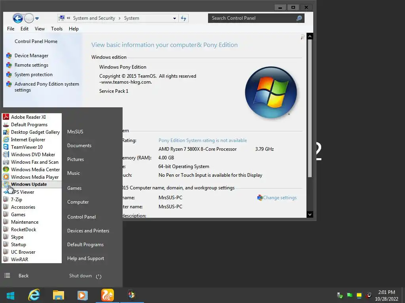
Task: Select Windows Update in programs list
Action: click(x=32, y=184)
